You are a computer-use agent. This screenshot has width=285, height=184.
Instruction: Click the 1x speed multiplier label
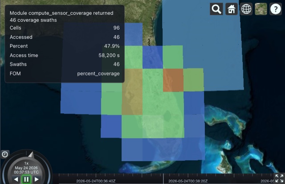(26, 163)
